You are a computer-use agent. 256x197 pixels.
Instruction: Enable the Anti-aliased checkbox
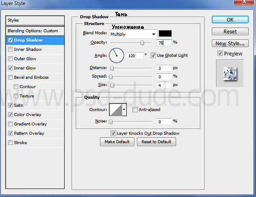click(135, 110)
